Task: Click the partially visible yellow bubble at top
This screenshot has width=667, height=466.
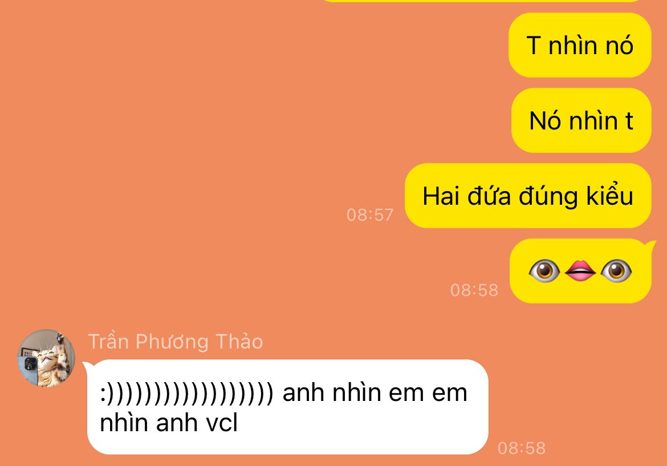Action: pos(481,1)
